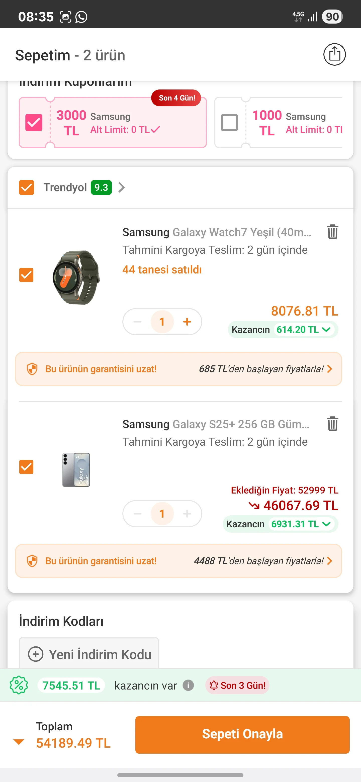Tap the green discount badge icon
The image size is (361, 782).
coord(19,685)
